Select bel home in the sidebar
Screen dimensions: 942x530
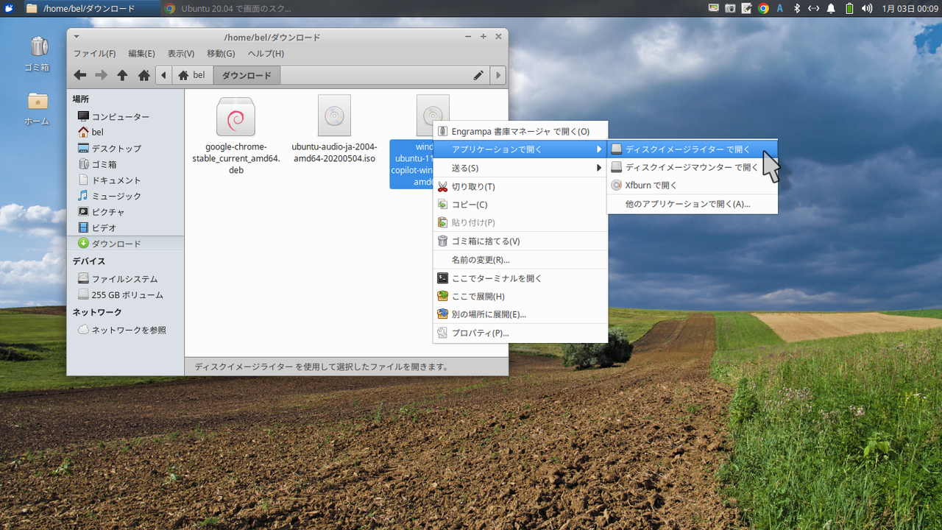point(125,132)
